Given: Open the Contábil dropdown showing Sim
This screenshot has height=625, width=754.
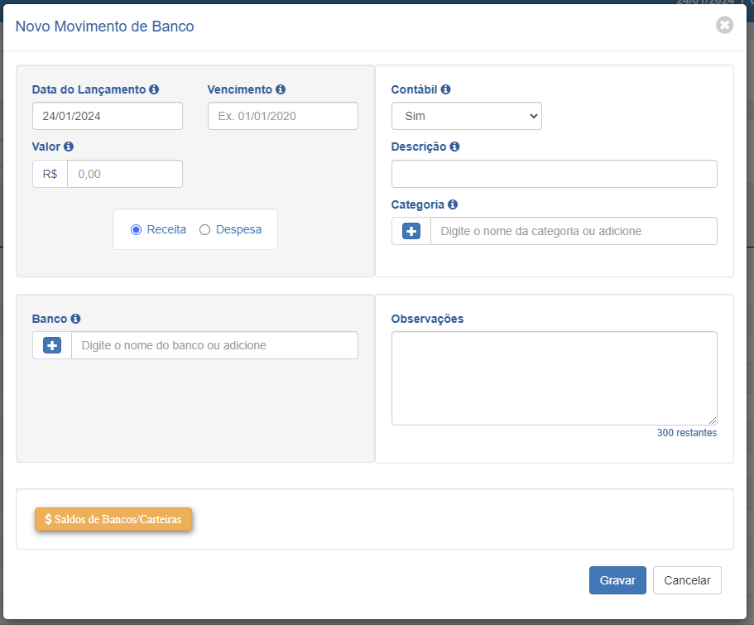Looking at the screenshot, I should tap(467, 116).
